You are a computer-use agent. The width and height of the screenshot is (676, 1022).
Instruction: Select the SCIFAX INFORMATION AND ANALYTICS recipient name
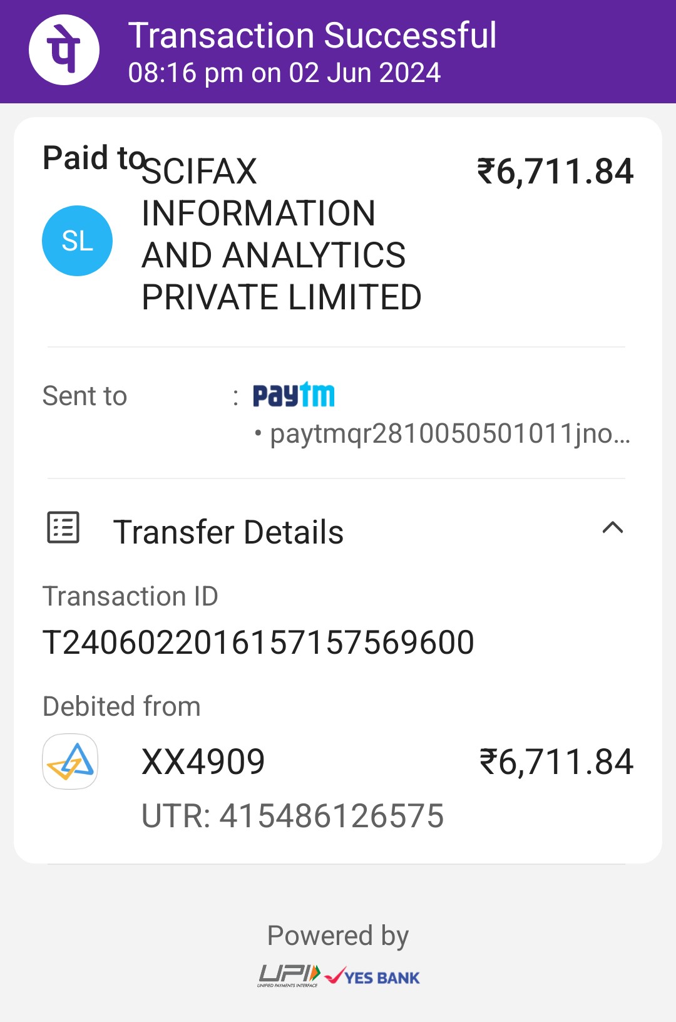click(281, 234)
